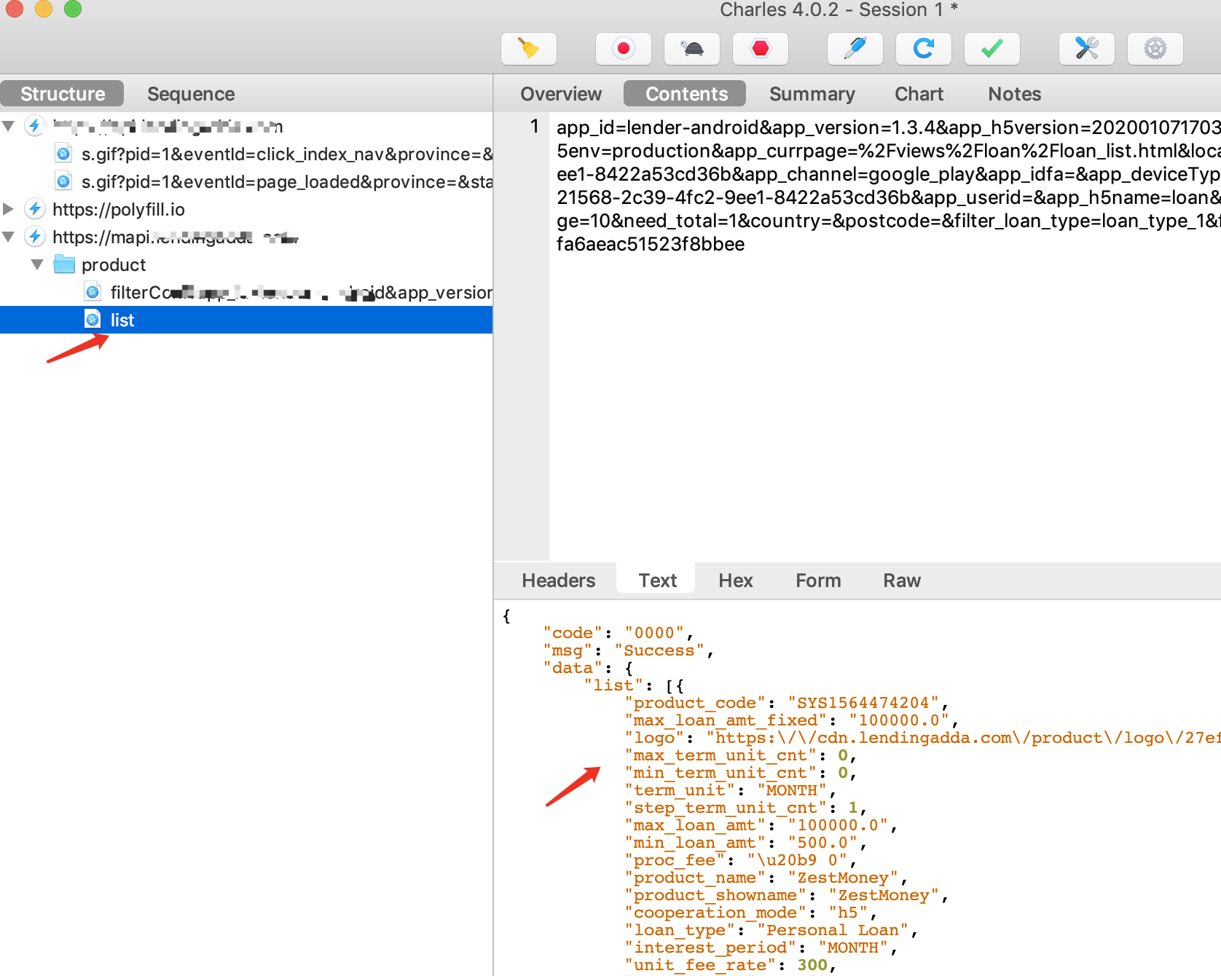Screen dimensions: 1221x976
Task: Click the "code": "0000" JSON line
Action: coord(618,633)
